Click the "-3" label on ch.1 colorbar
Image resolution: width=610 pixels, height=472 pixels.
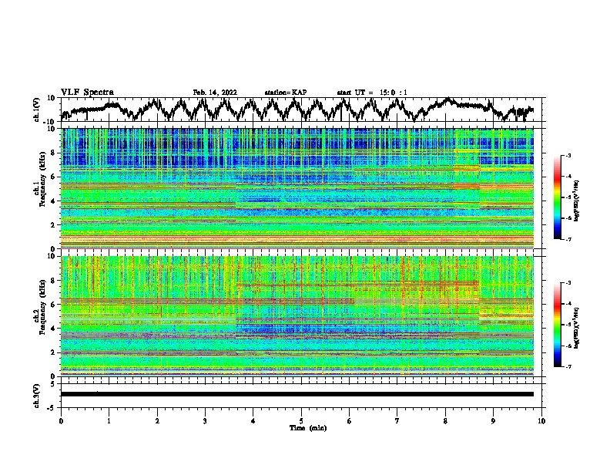pyautogui.click(x=568, y=156)
